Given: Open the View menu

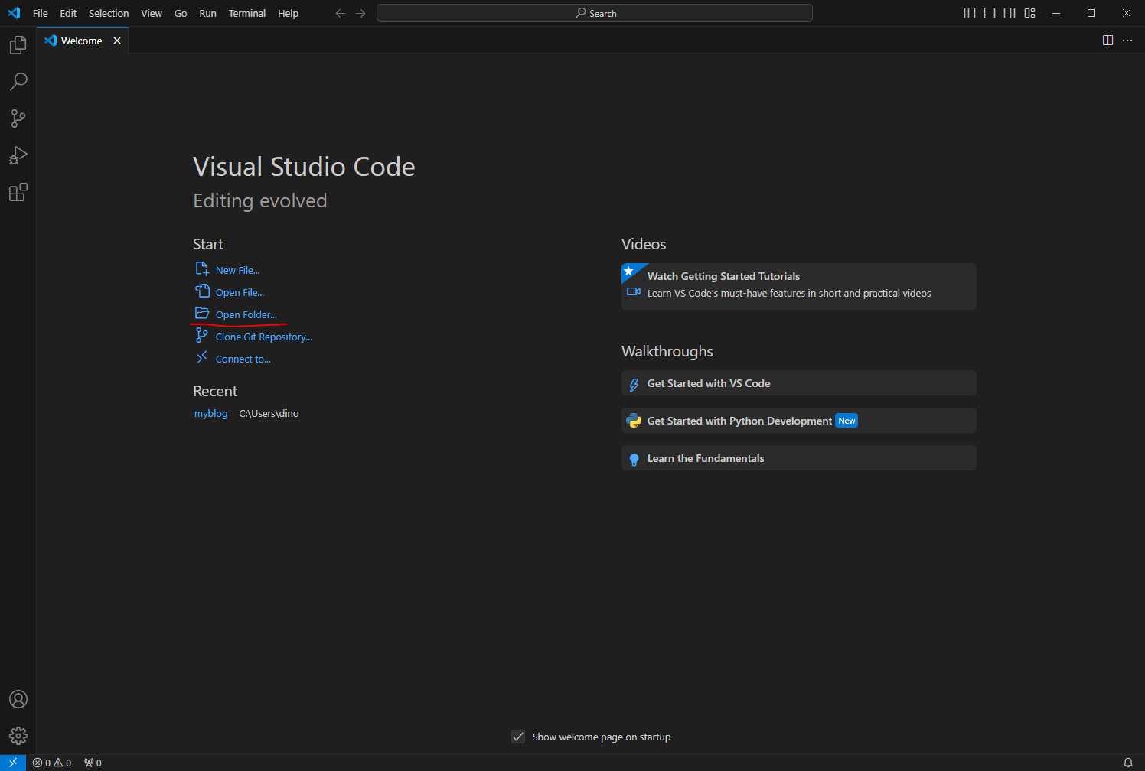Looking at the screenshot, I should pos(152,13).
